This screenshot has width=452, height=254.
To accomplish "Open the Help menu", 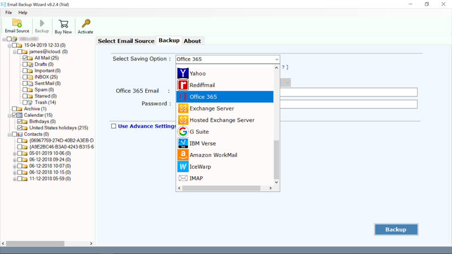I will [x=23, y=12].
